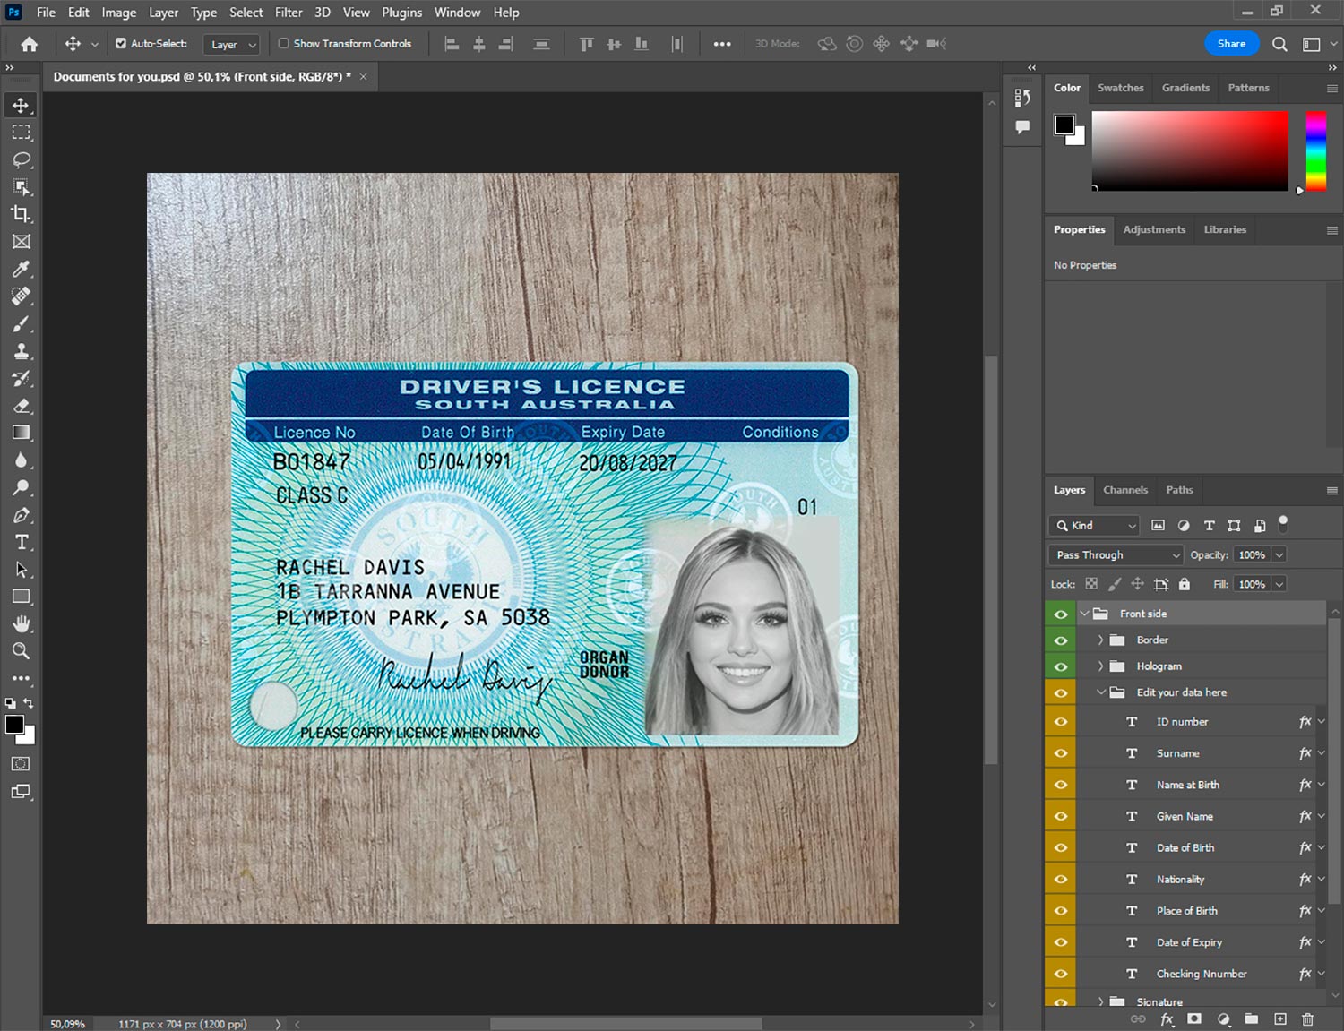Click the Share button

pyautogui.click(x=1231, y=44)
